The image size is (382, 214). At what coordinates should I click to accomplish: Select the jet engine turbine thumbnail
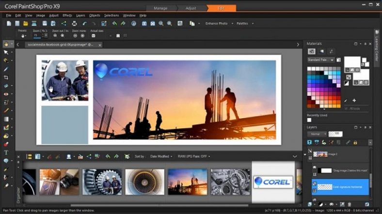(145, 182)
